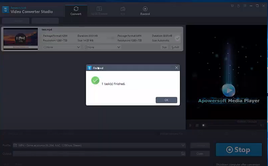Image resolution: width=268 pixels, height=166 pixels.
Task: Click the Profile dropdown chevron arrow
Action: 183,145
